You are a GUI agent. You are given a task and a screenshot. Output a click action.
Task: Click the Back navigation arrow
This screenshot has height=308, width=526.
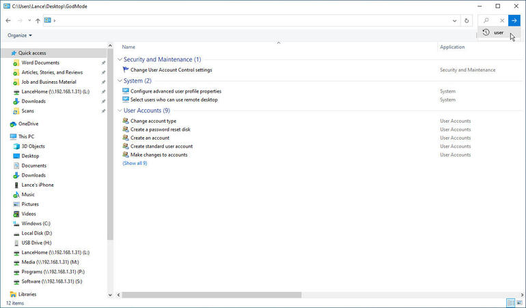click(8, 20)
